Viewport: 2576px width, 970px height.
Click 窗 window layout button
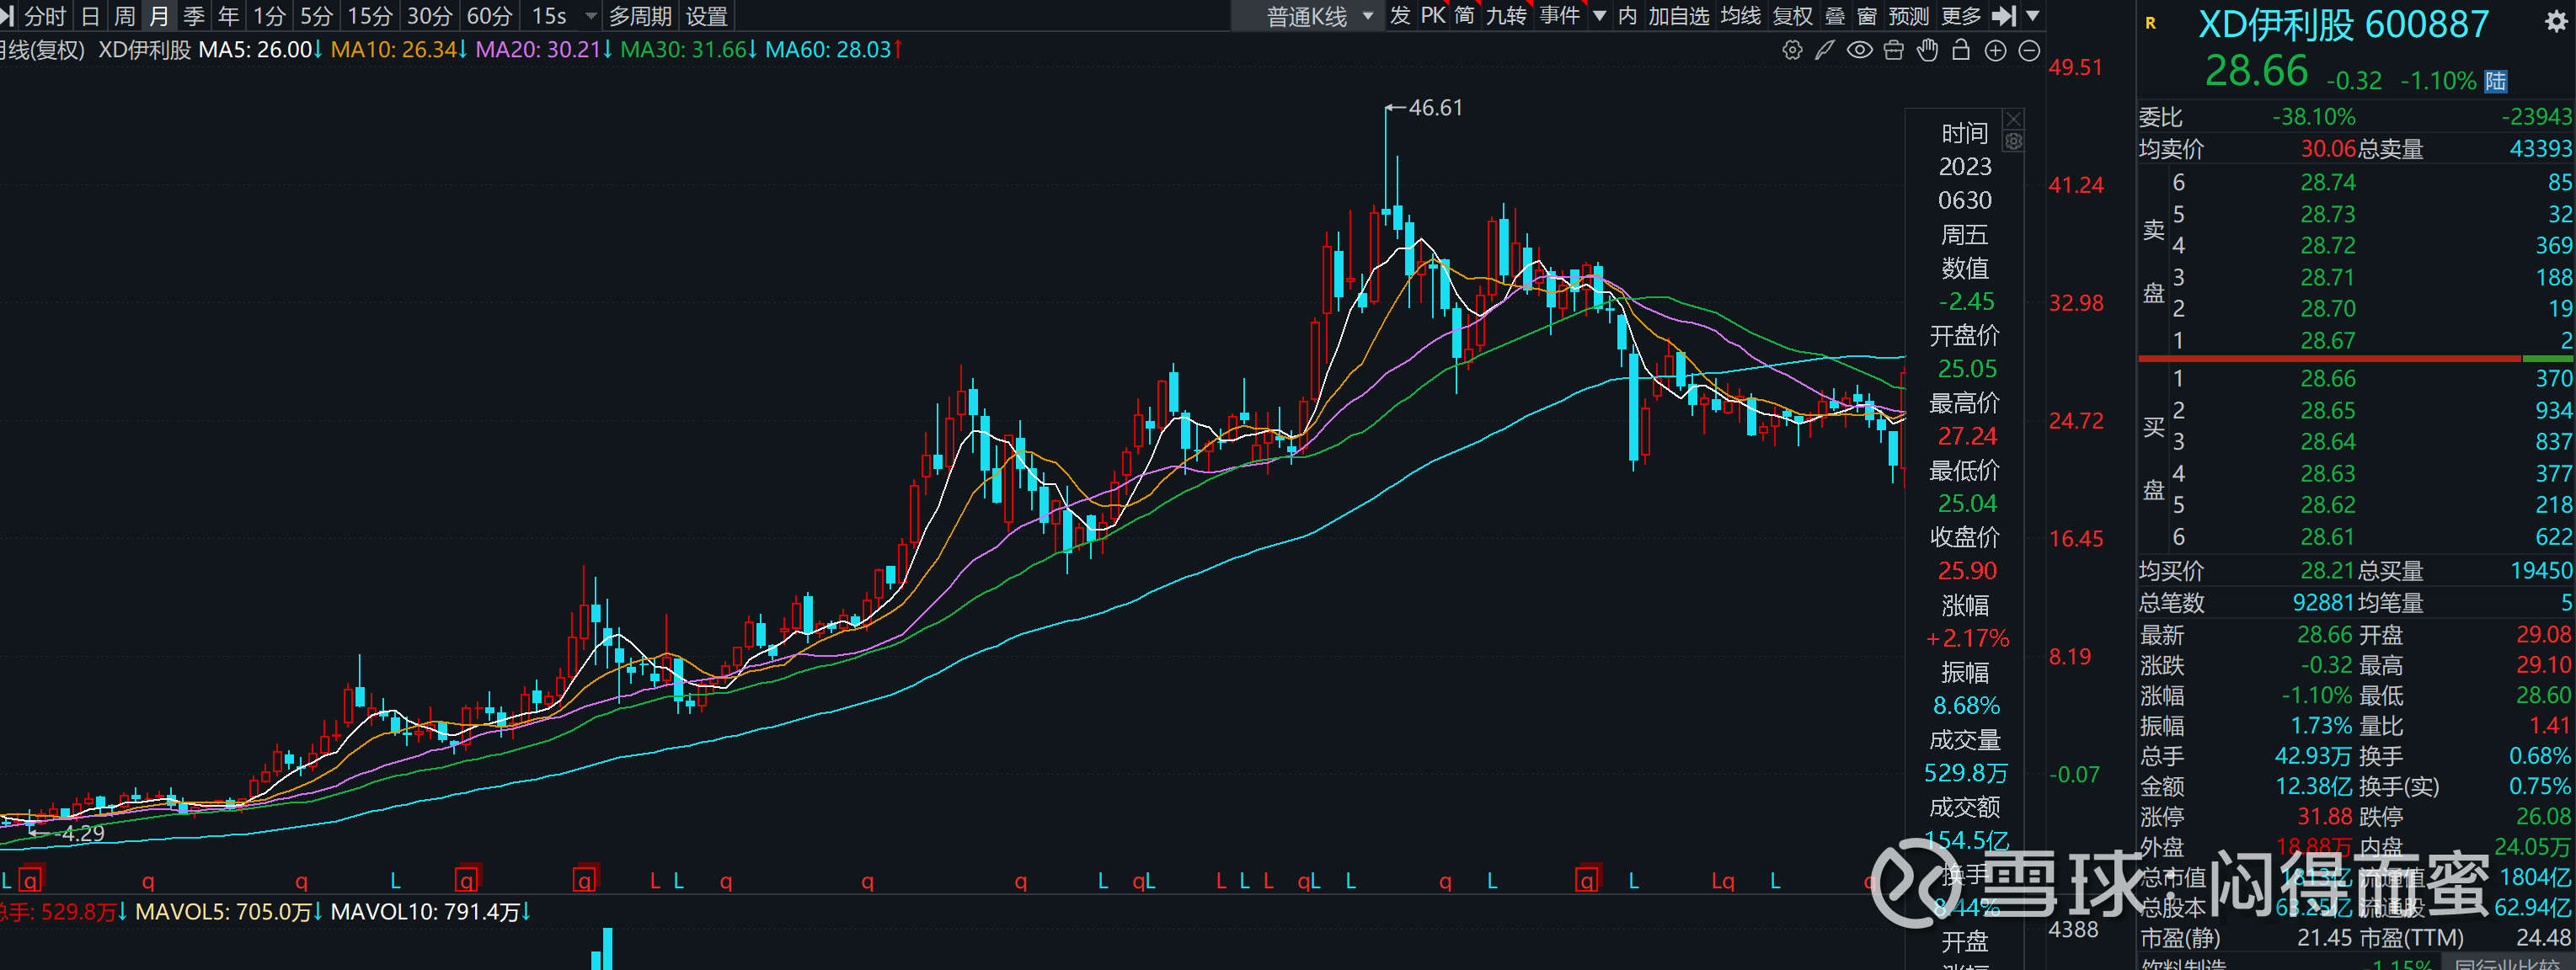click(1867, 16)
